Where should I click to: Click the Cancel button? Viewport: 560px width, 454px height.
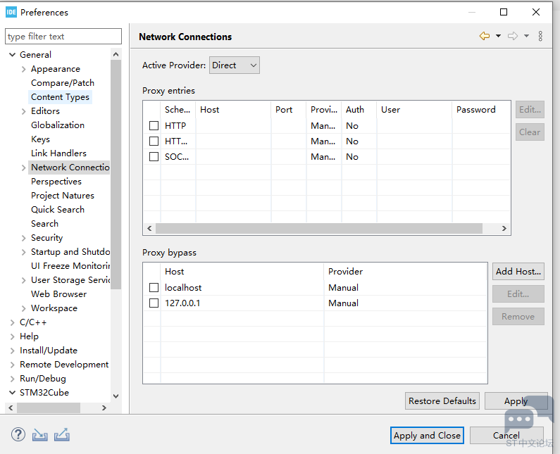pyautogui.click(x=506, y=436)
